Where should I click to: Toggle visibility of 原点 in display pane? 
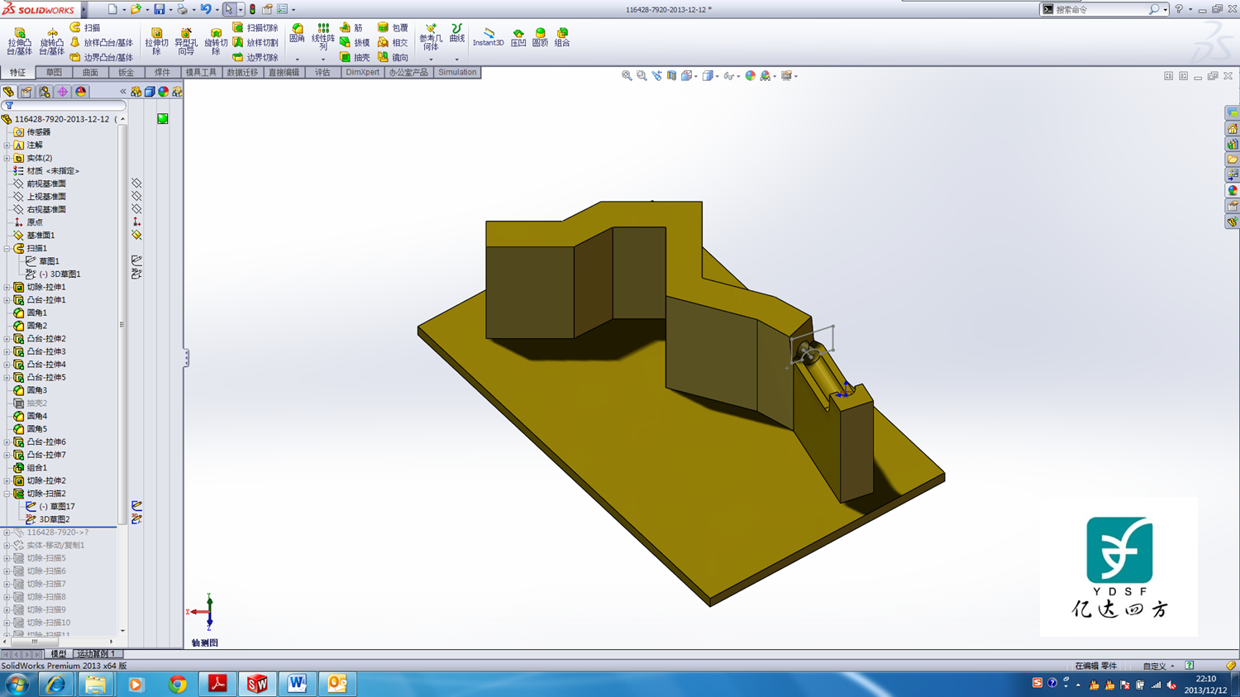(136, 222)
